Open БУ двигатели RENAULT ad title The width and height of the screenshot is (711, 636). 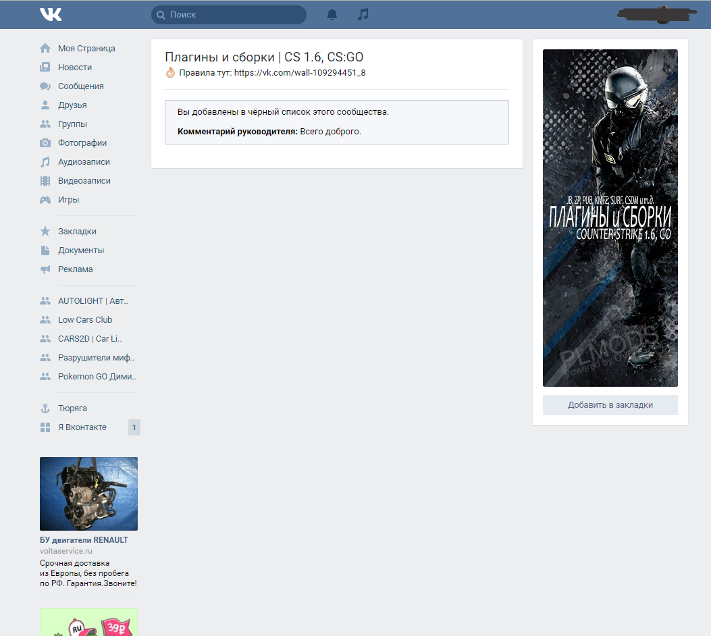(x=84, y=540)
